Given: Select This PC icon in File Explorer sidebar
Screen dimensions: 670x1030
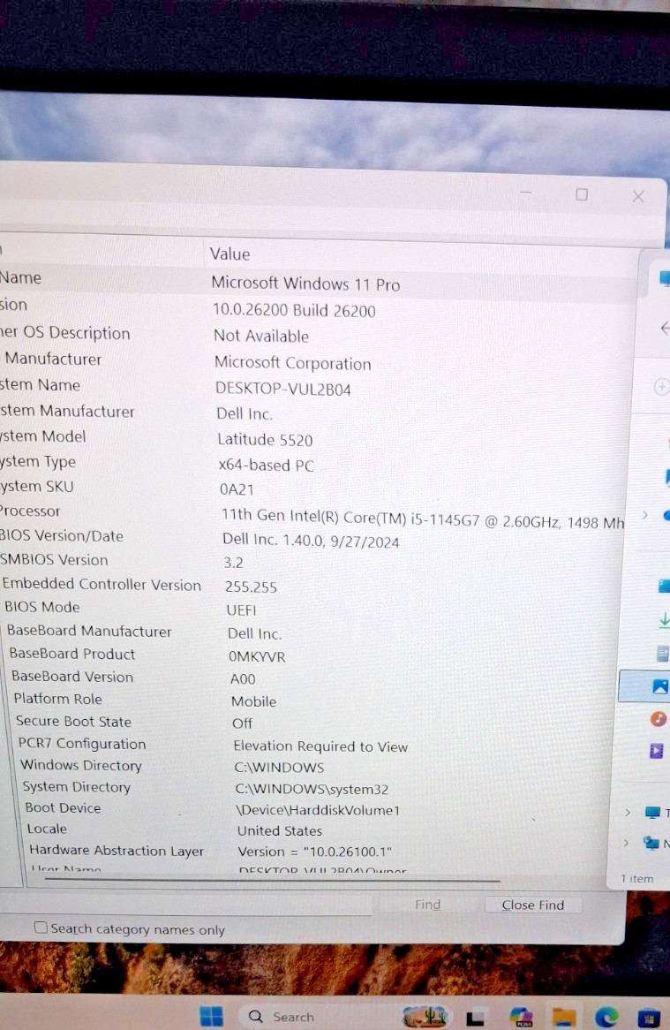Looking at the screenshot, I should click(x=652, y=813).
